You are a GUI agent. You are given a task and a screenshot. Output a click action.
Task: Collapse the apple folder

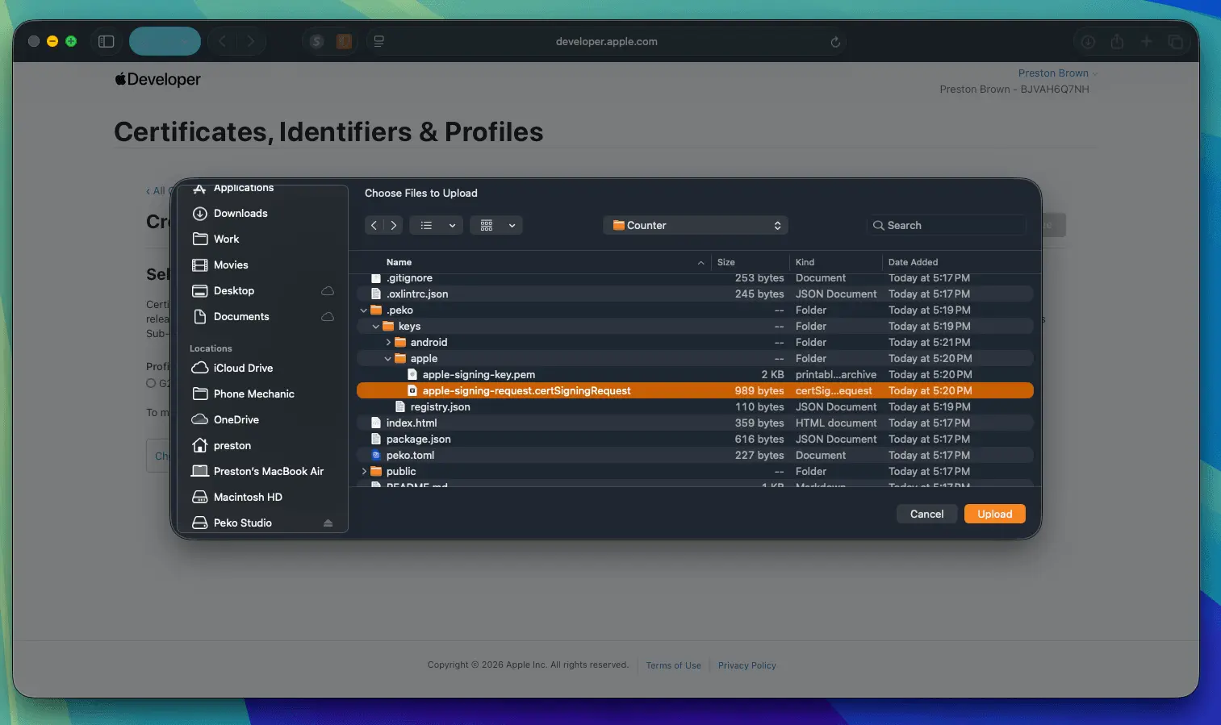pyautogui.click(x=388, y=359)
